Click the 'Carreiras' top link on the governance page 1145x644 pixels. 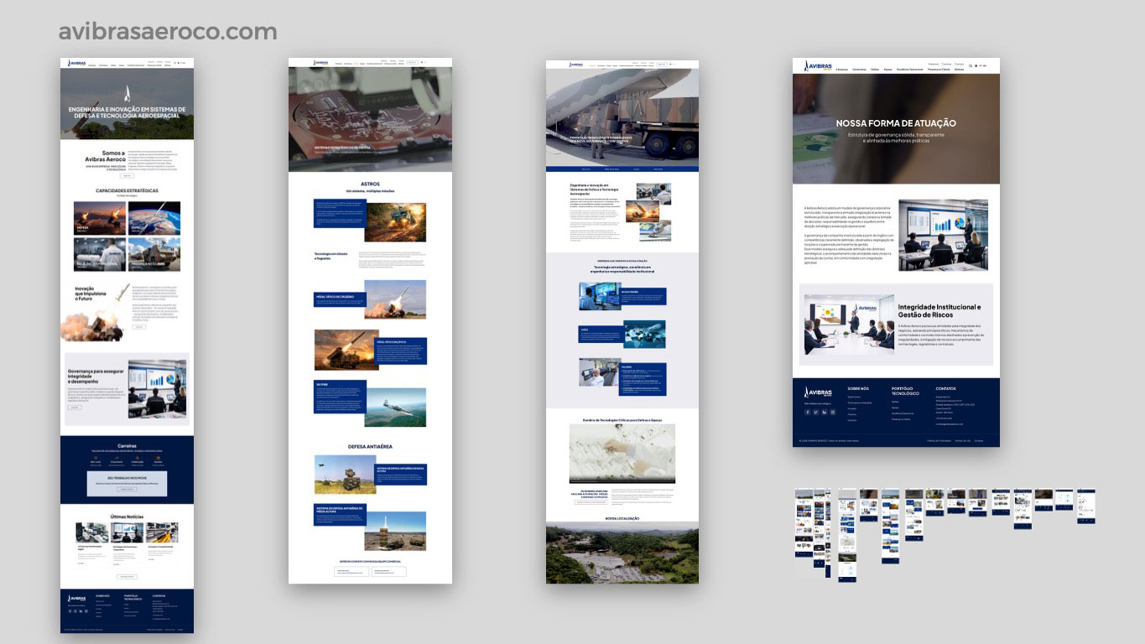[x=946, y=64]
